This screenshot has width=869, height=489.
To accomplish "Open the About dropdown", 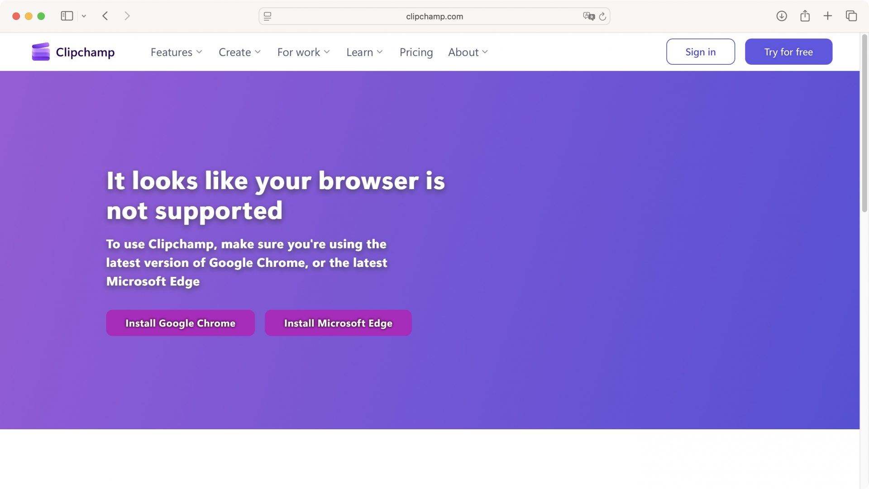I will tap(468, 52).
